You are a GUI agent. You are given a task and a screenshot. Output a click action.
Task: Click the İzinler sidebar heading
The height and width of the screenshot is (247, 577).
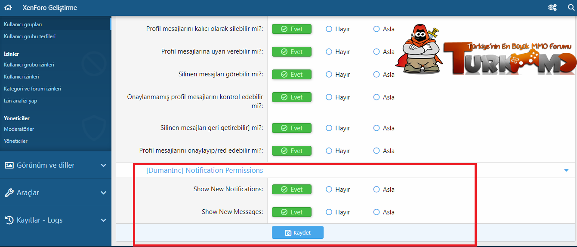point(11,54)
